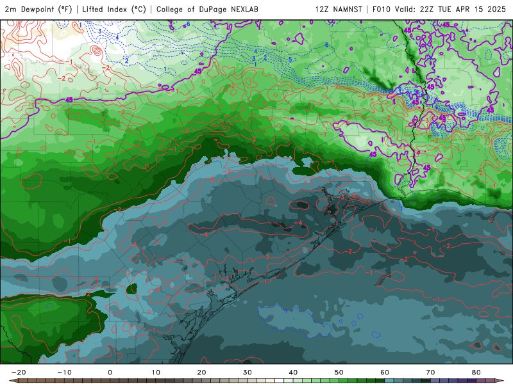Click the 80 label on the color scale
Screen dimensions: 513x384
[x=476, y=372]
